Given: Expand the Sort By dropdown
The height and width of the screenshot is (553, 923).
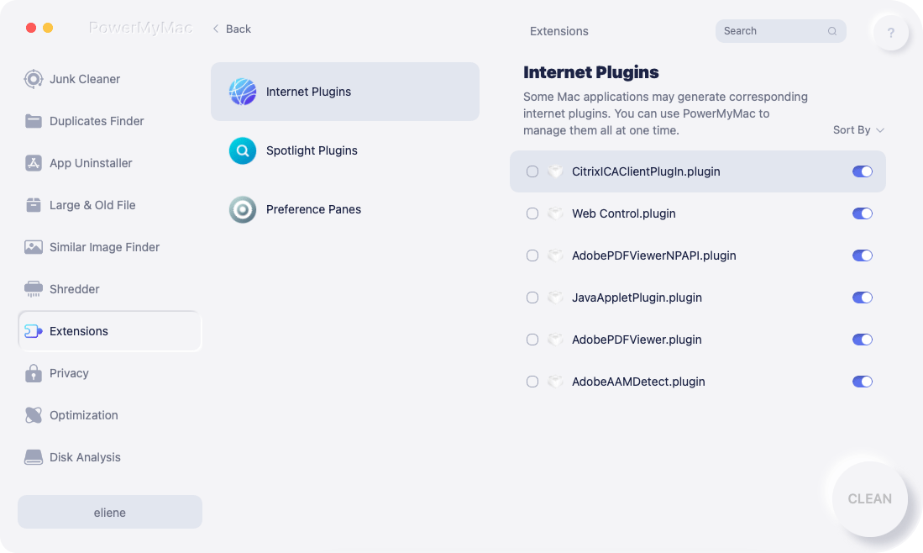Looking at the screenshot, I should (x=858, y=130).
